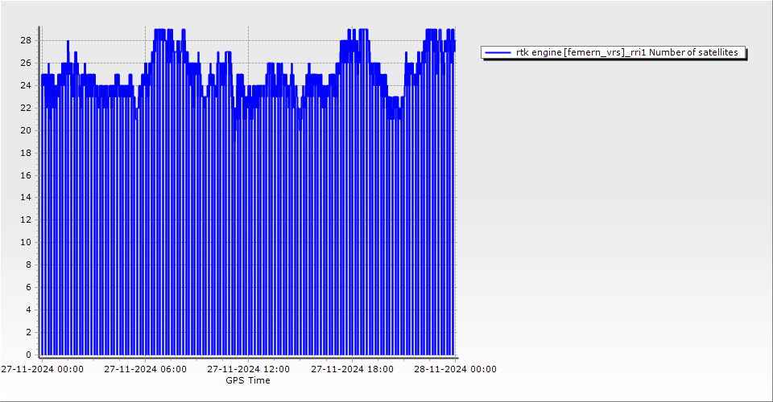Click the blue line swatch in the legend
Image resolution: width=773 pixels, height=402 pixels.
click(x=498, y=52)
